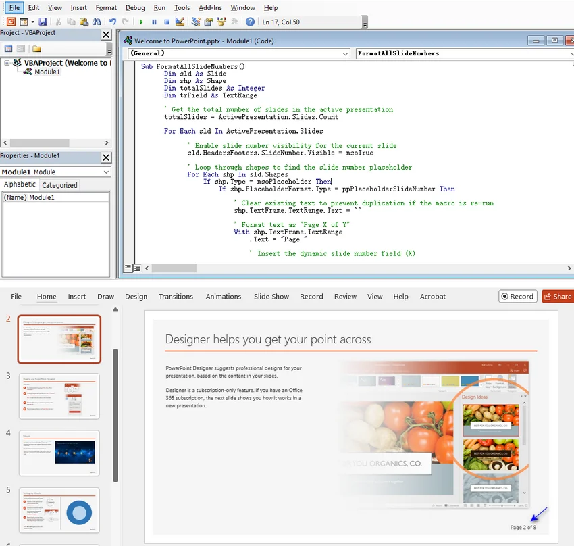Click the 'Page 2 of 8' slide number text

pyautogui.click(x=523, y=527)
